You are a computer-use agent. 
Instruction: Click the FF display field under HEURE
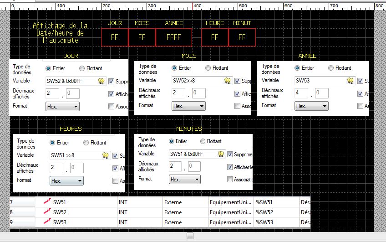pos(214,37)
